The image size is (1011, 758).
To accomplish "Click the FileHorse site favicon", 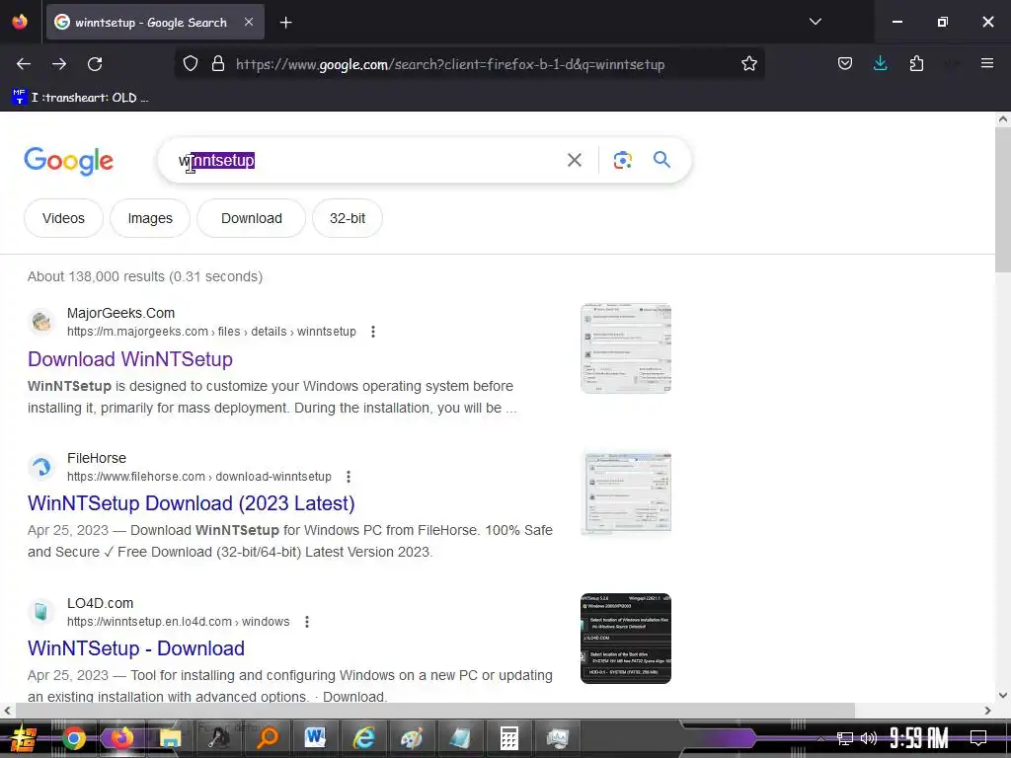I will [x=41, y=467].
